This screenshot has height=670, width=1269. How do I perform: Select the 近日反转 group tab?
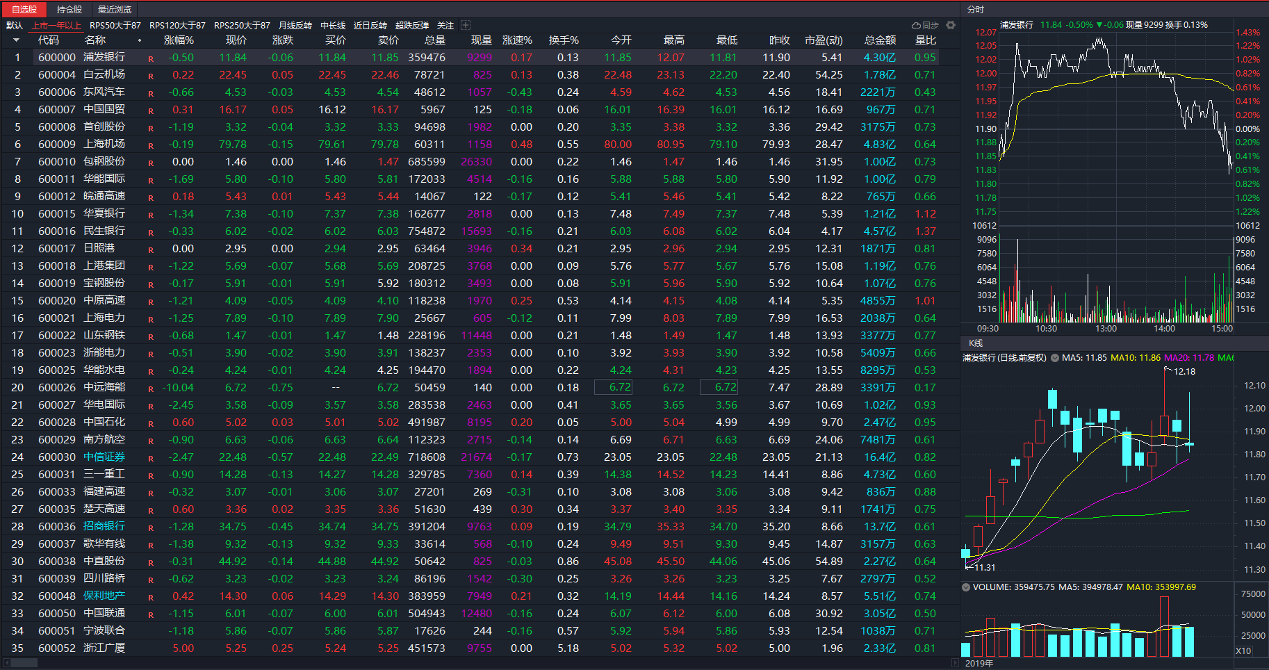point(370,25)
